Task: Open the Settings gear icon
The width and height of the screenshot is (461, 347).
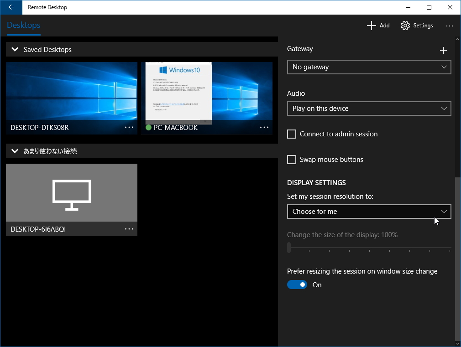Action: (405, 26)
